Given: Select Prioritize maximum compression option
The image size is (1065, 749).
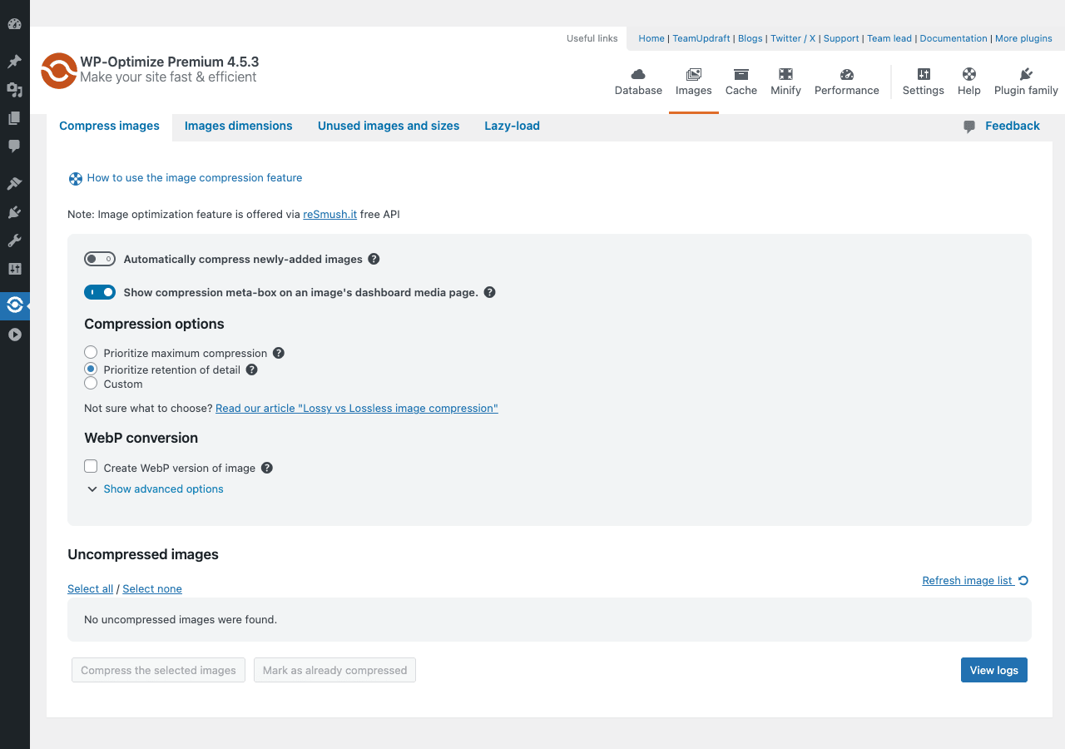Looking at the screenshot, I should click(91, 353).
